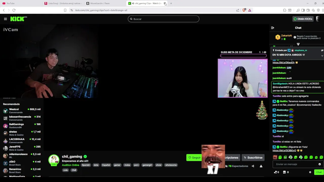Open LACOBRAAA recommended channel

tap(22, 141)
